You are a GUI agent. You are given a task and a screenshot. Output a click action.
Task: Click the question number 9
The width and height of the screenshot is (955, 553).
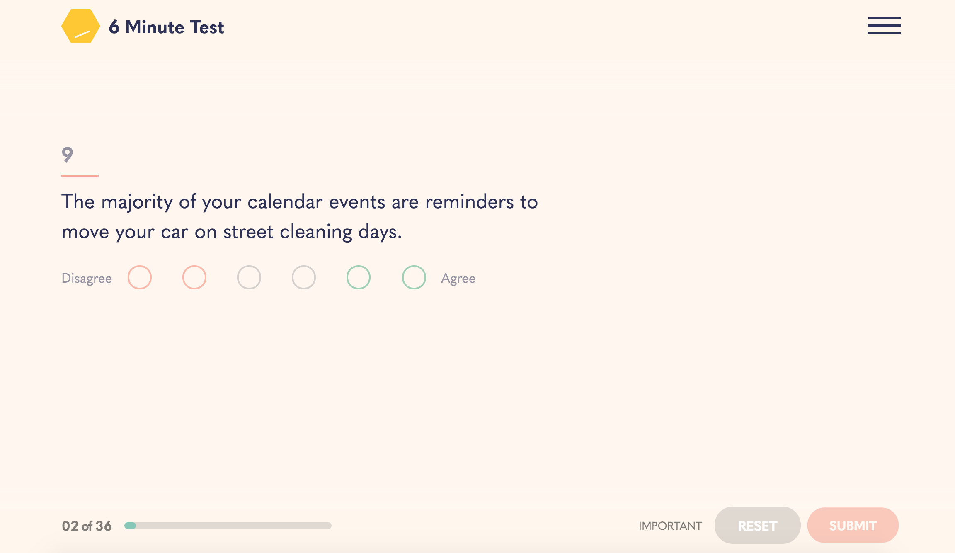67,155
